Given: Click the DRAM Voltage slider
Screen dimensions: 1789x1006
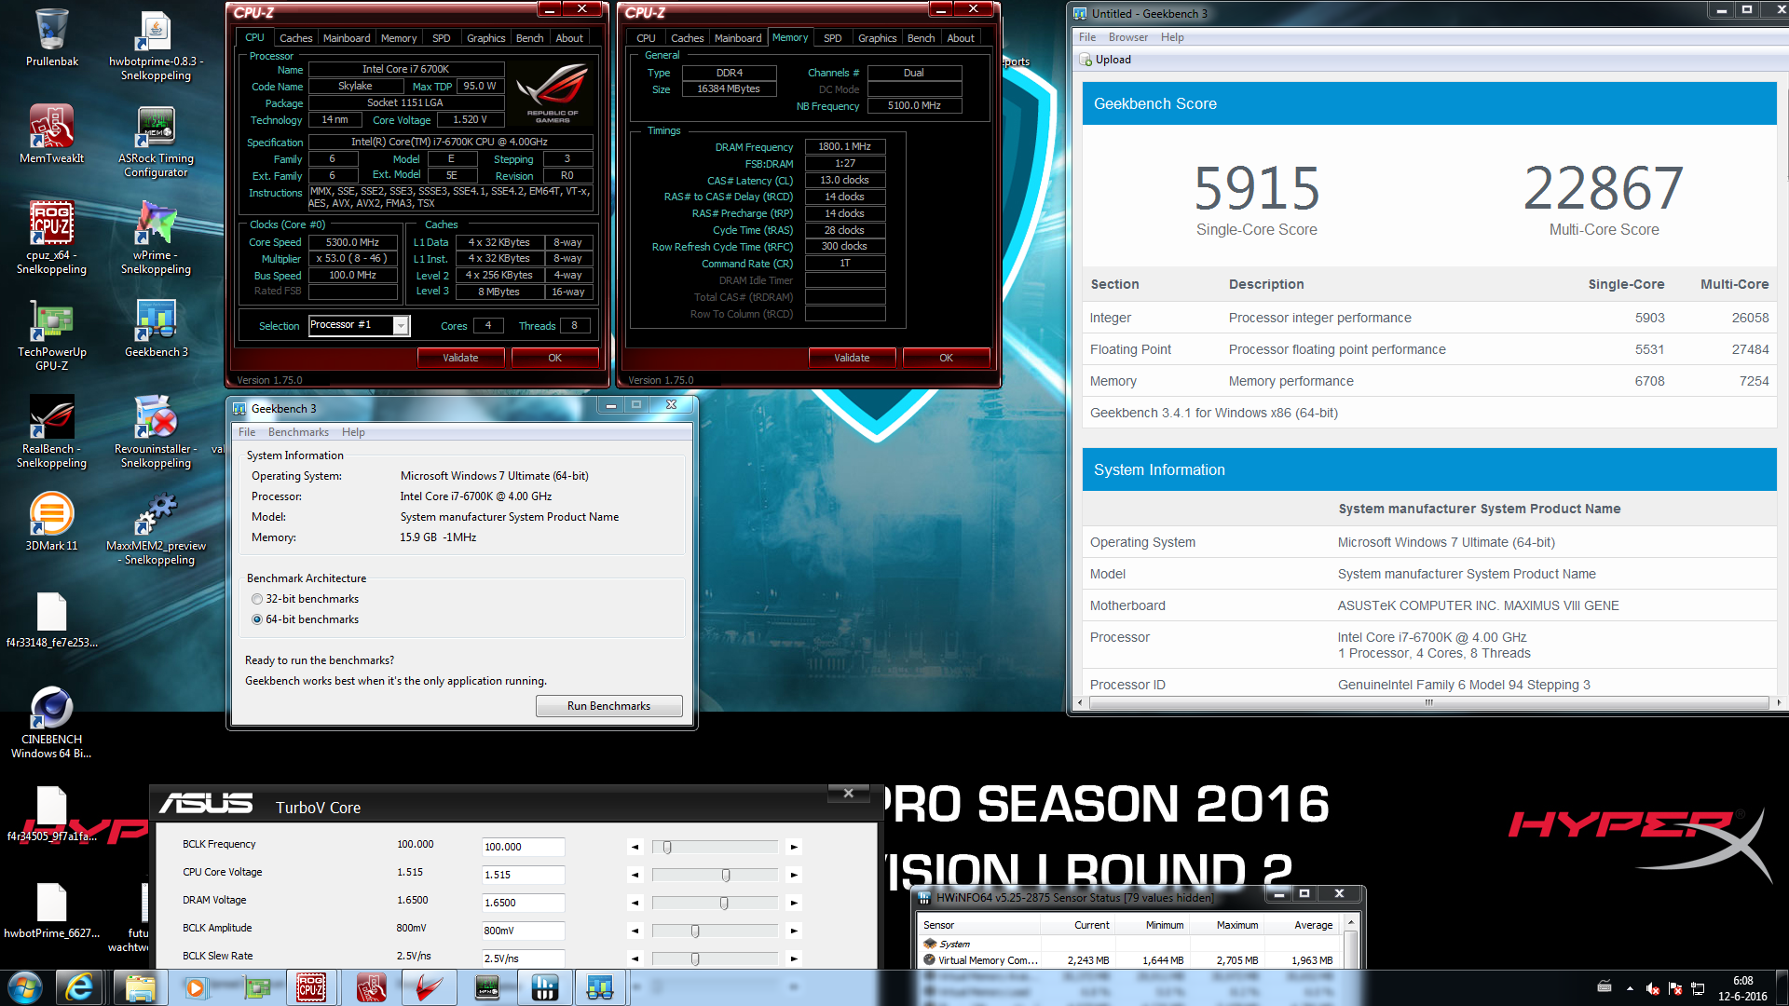Looking at the screenshot, I should click(715, 904).
